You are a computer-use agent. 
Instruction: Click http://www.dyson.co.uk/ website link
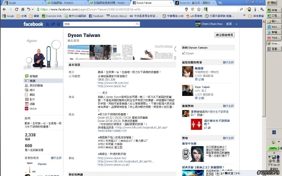click(x=114, y=165)
